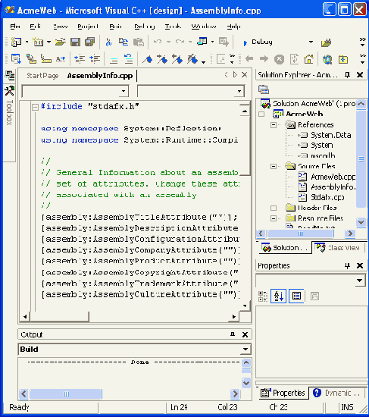
Task: Click the Search Web globe icon
Action: tap(327, 59)
